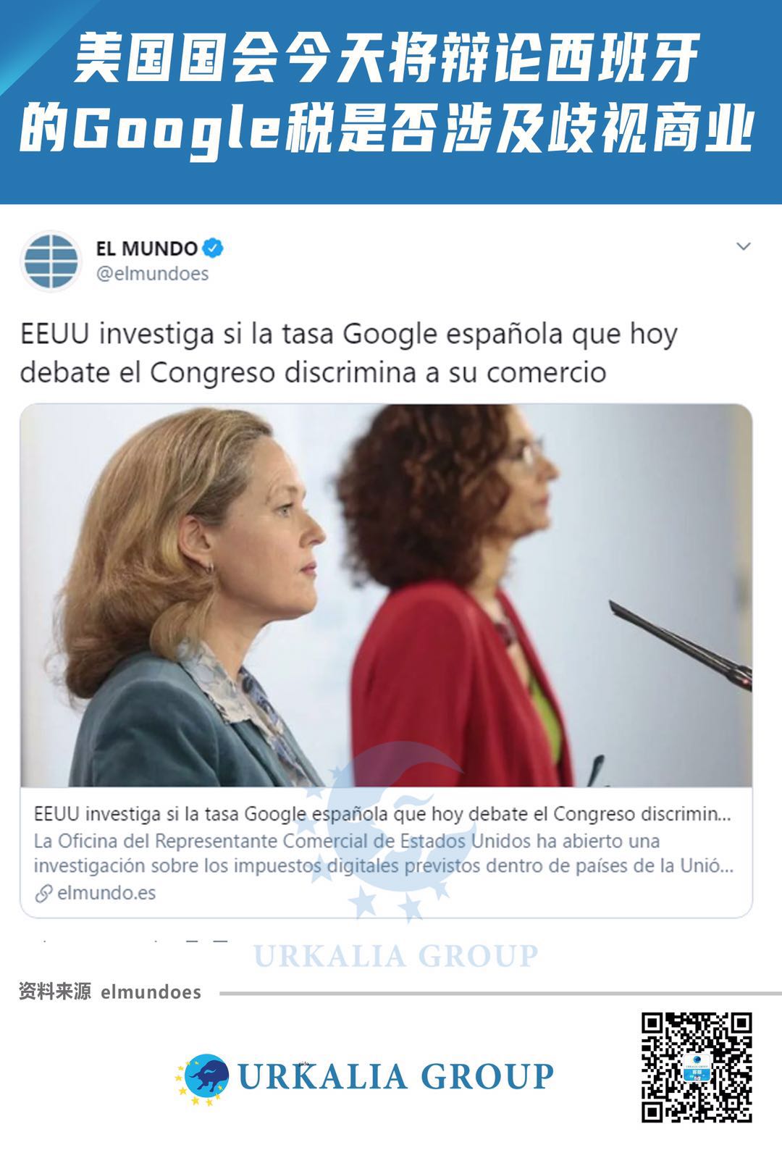Click the URKALIA GROUP watermark text
Screen dimensions: 782x1153
click(x=395, y=956)
